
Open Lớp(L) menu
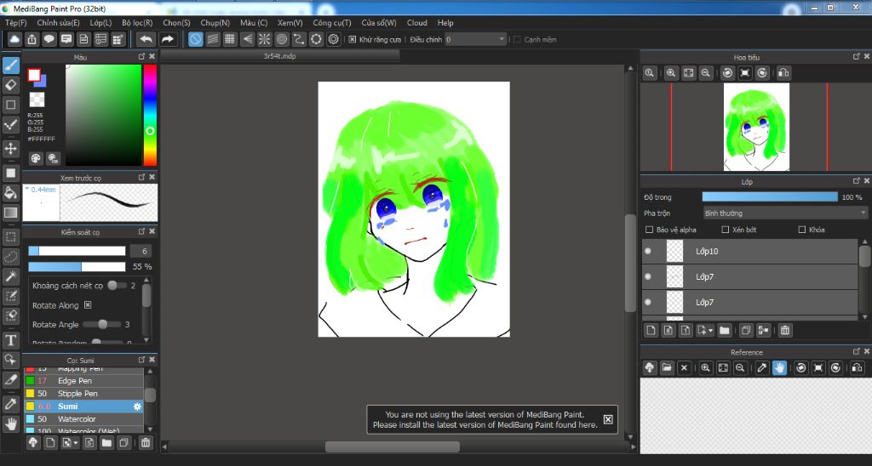pyautogui.click(x=100, y=23)
